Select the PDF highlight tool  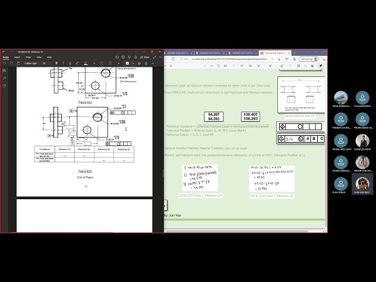click(270, 66)
